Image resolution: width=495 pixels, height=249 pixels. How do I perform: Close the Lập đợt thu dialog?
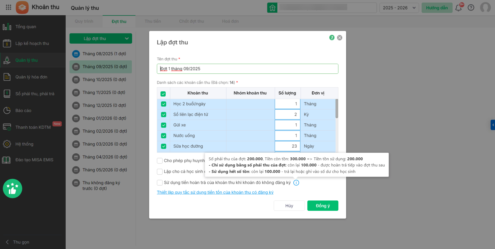[340, 38]
